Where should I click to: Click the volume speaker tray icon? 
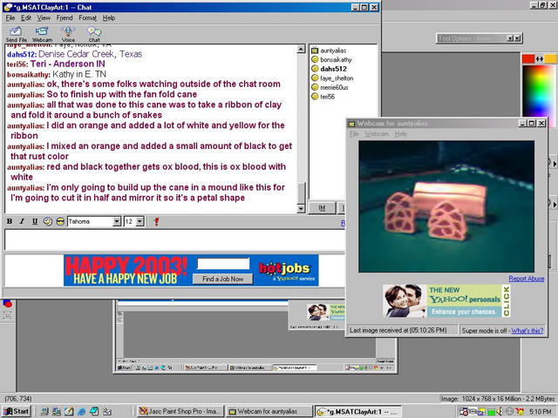point(500,411)
